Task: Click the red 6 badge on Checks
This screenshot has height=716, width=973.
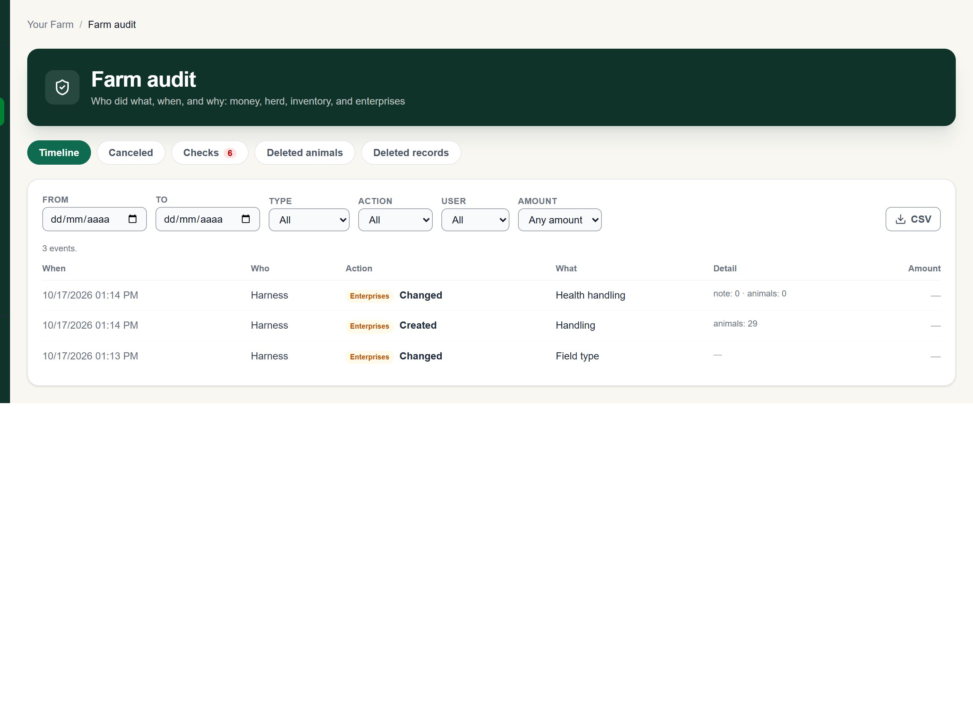Action: tap(230, 153)
